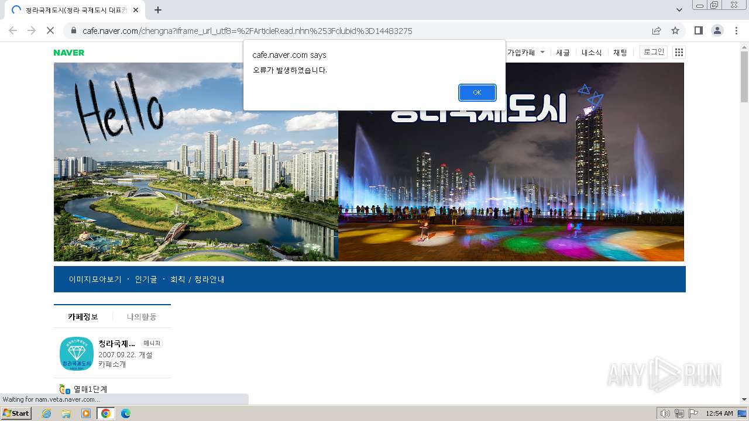Go to the NAVER home logo
The height and width of the screenshot is (421, 749).
click(x=69, y=53)
